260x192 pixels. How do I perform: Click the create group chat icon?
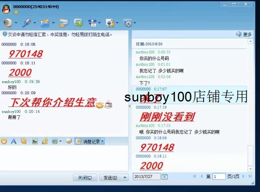coord(78,23)
